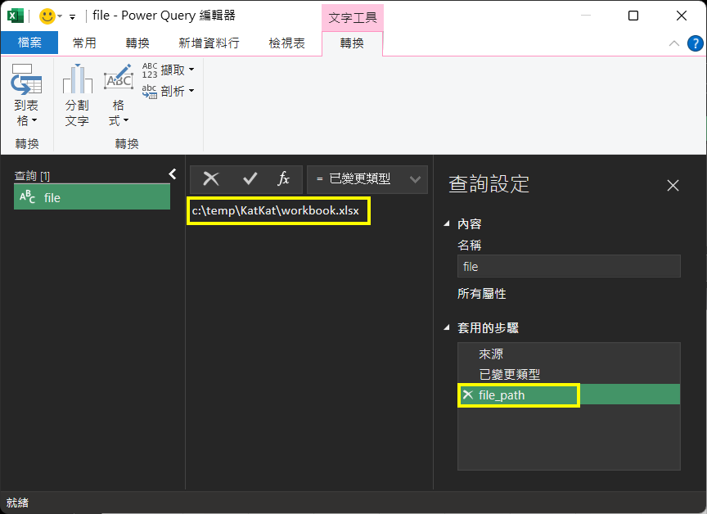
Task: Collapse the 內容 properties section
Action: click(x=447, y=223)
